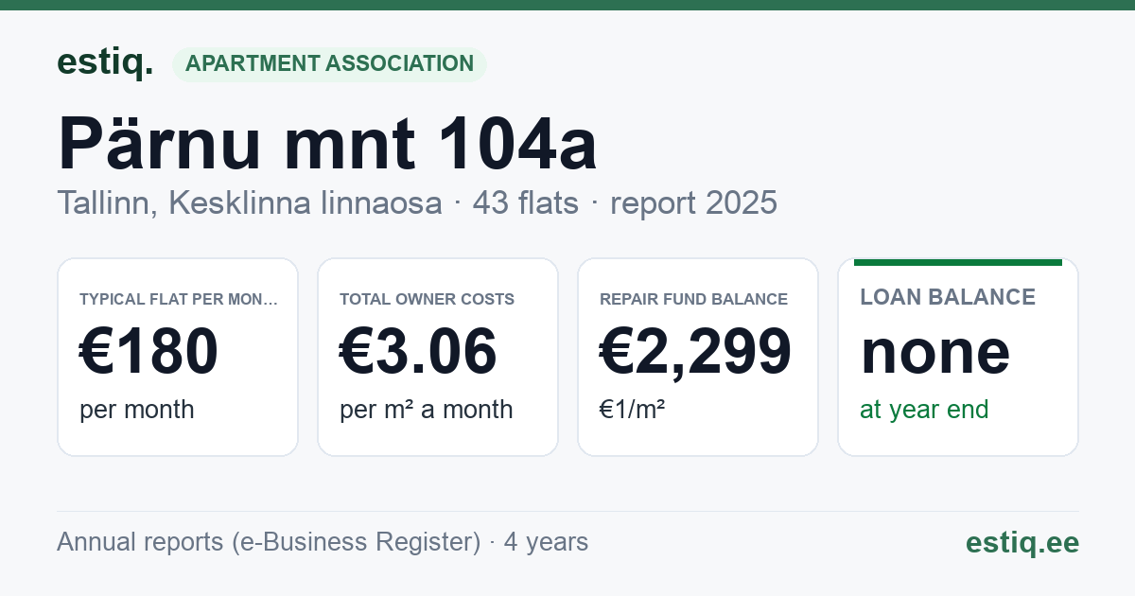Viewport: 1135px width, 596px height.
Task: Open the Repair fund balance card
Action: tap(698, 357)
